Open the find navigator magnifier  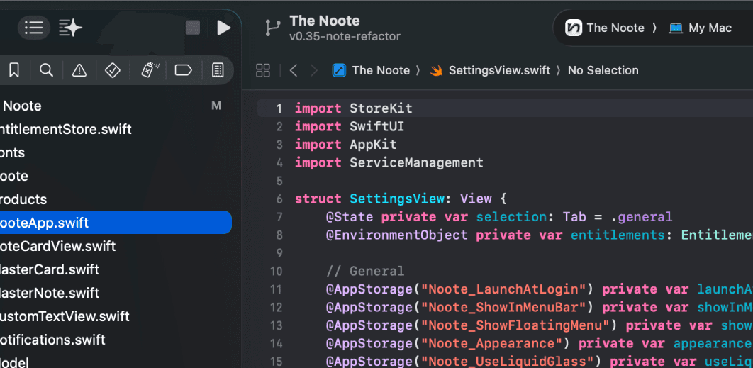point(46,71)
